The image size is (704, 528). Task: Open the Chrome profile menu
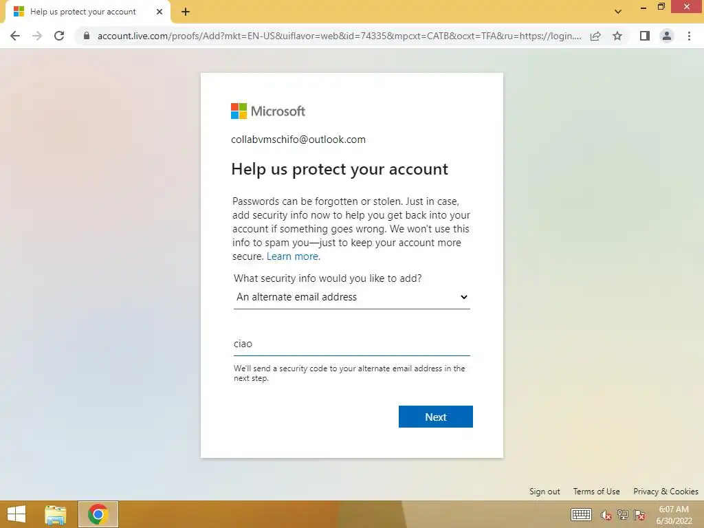(667, 36)
